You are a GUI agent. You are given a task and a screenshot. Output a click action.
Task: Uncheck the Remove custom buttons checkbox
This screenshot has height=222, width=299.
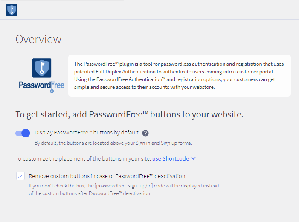[20, 176]
